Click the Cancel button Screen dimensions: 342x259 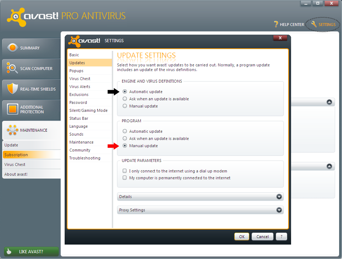[x=263, y=237]
